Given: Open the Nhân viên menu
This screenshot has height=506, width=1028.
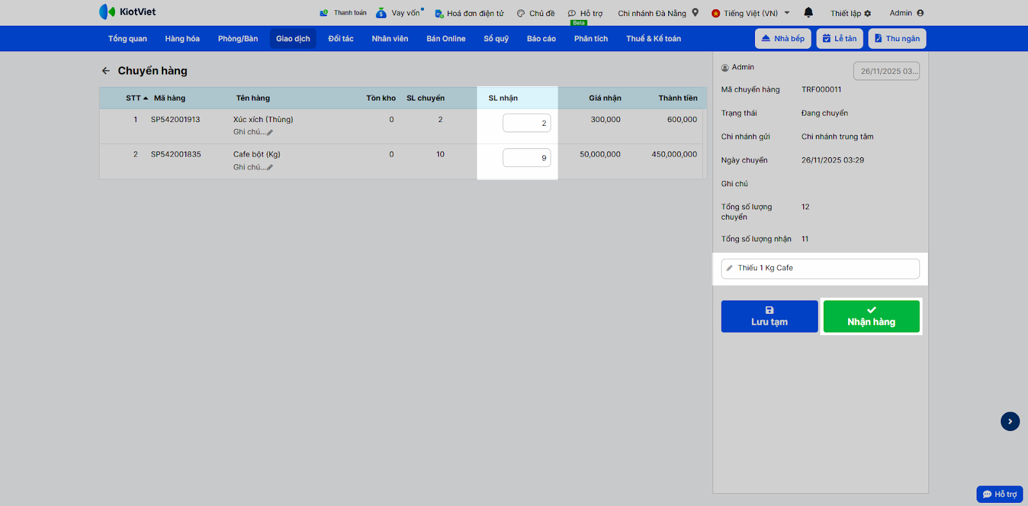Looking at the screenshot, I should pos(390,39).
